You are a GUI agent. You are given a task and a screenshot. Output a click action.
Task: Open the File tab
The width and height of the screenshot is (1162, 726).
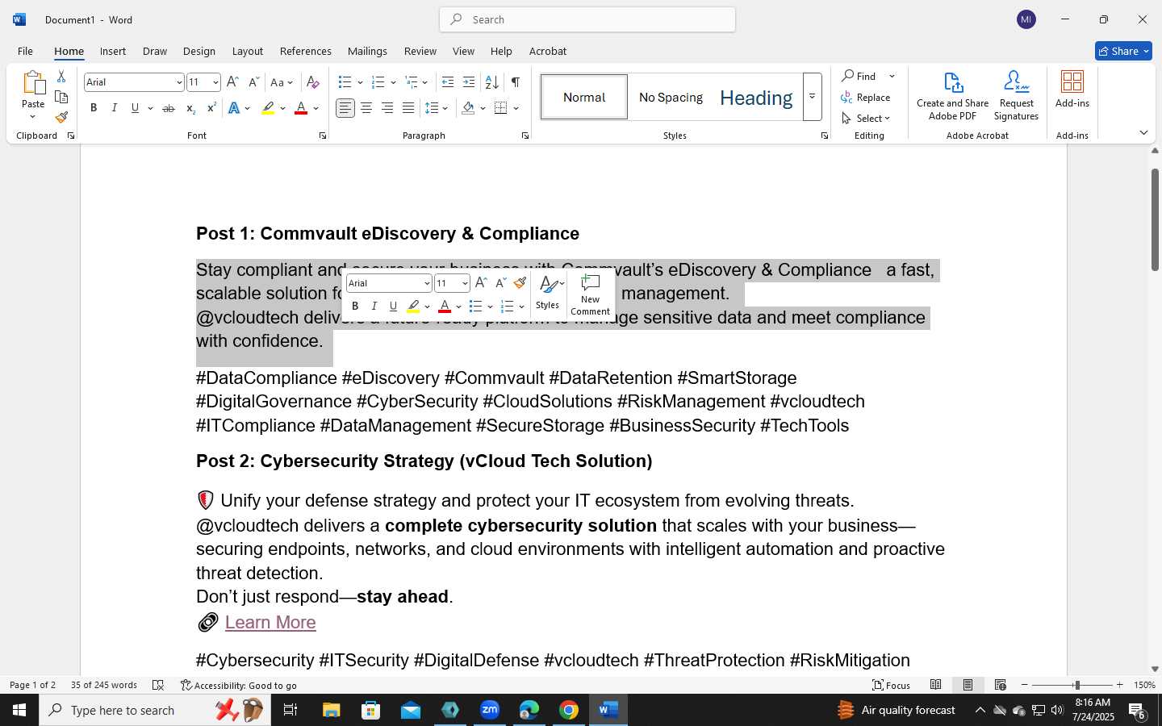coord(25,51)
